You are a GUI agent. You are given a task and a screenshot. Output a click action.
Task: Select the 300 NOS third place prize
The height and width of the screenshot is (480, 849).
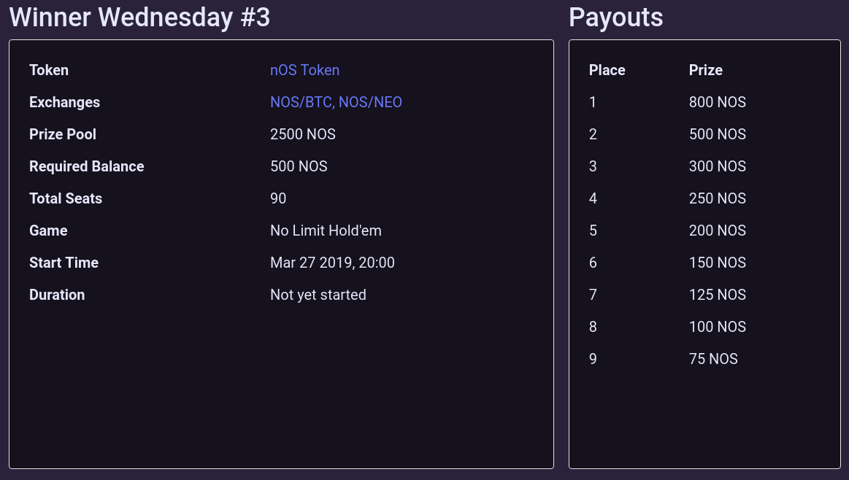click(717, 166)
